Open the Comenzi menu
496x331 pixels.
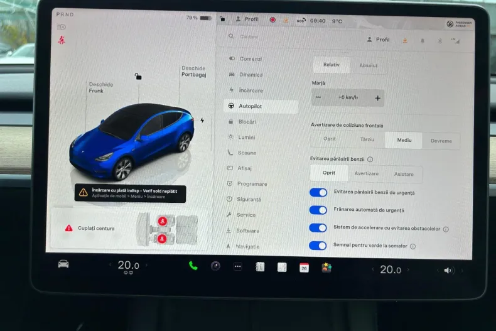(x=261, y=59)
